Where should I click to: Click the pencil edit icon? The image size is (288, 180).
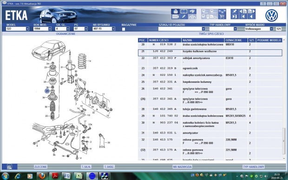pos(184,17)
